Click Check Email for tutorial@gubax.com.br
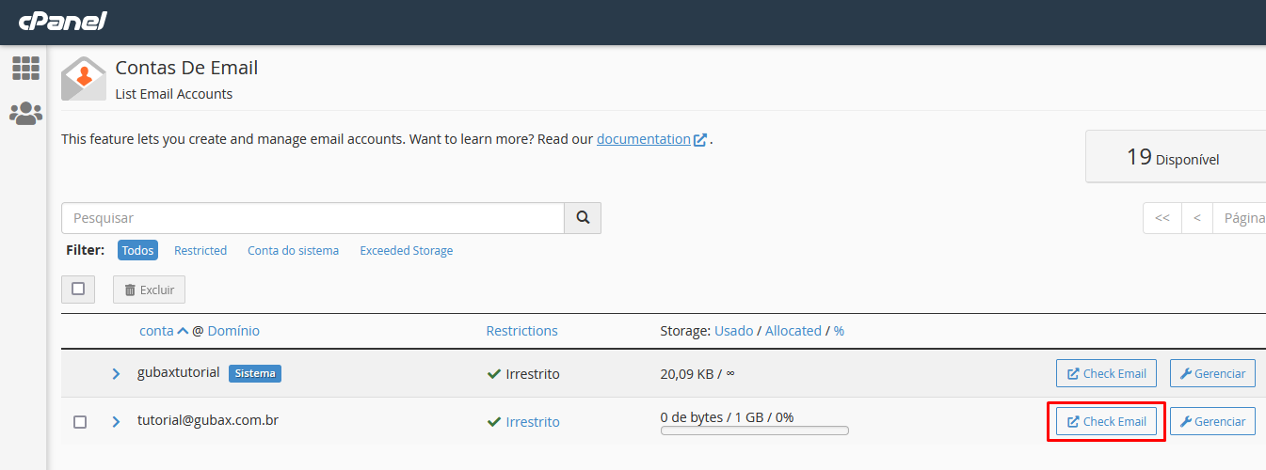 click(x=1106, y=421)
